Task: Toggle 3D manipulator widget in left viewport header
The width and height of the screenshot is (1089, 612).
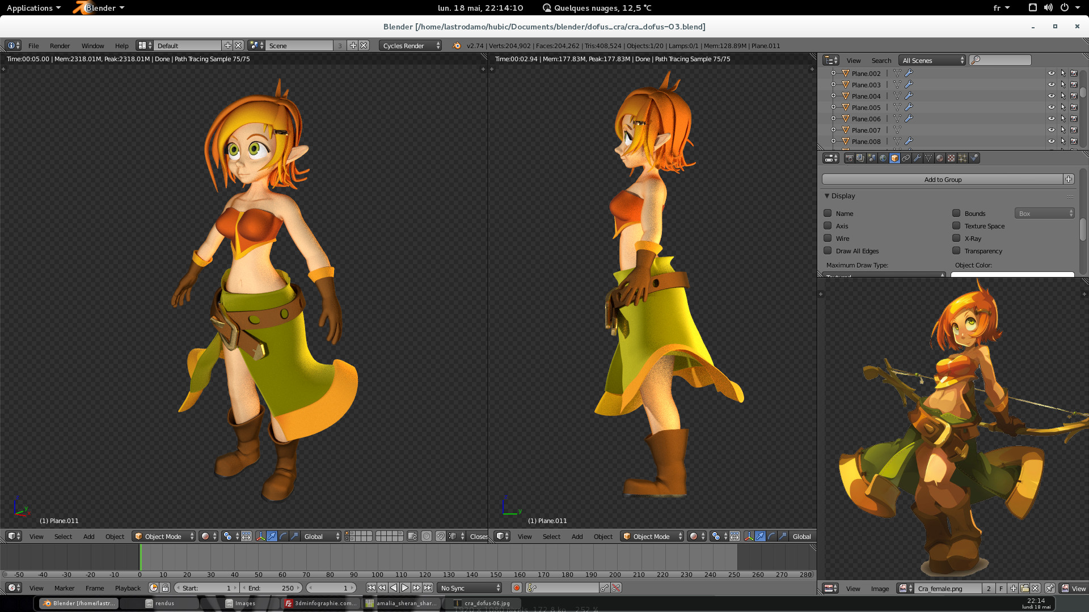Action: click(260, 536)
